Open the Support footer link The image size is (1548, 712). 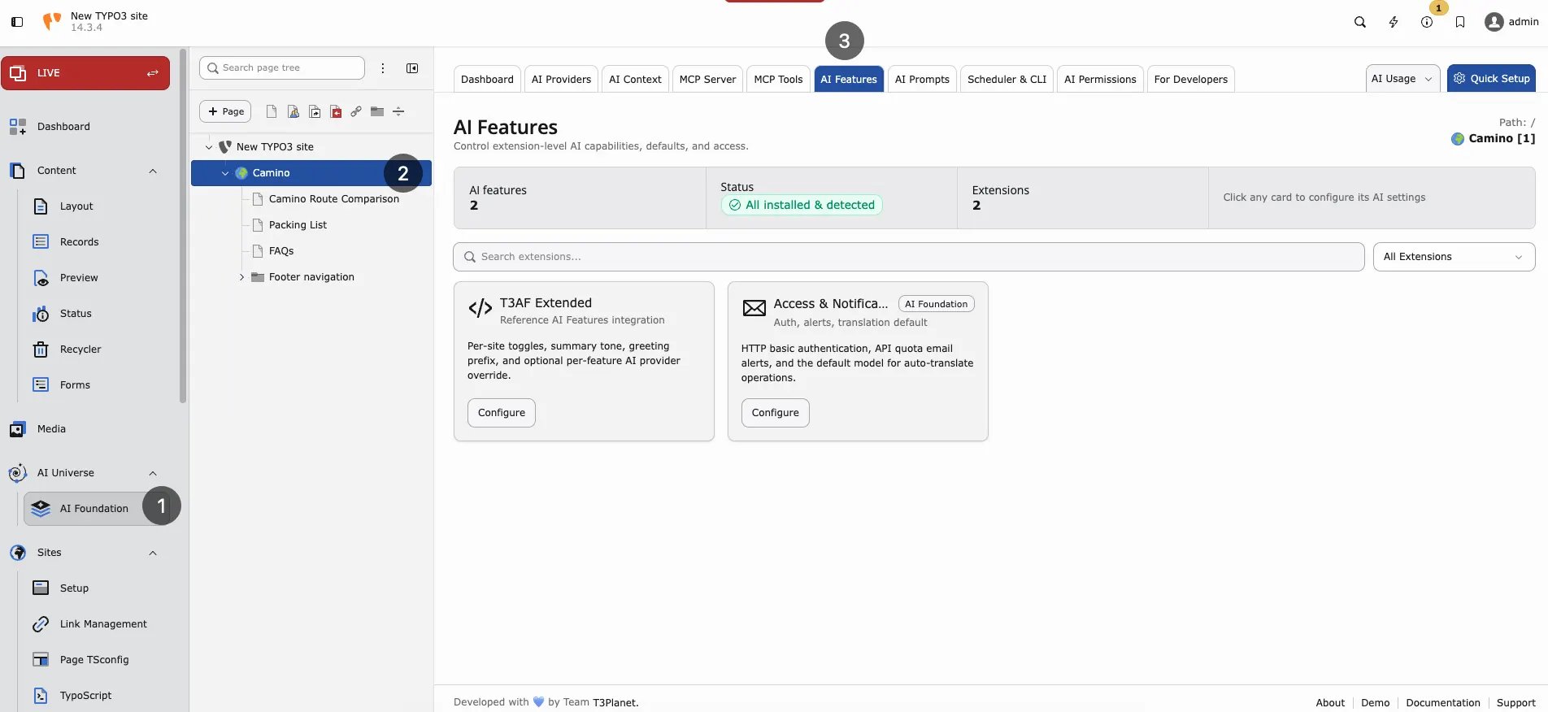(1515, 703)
